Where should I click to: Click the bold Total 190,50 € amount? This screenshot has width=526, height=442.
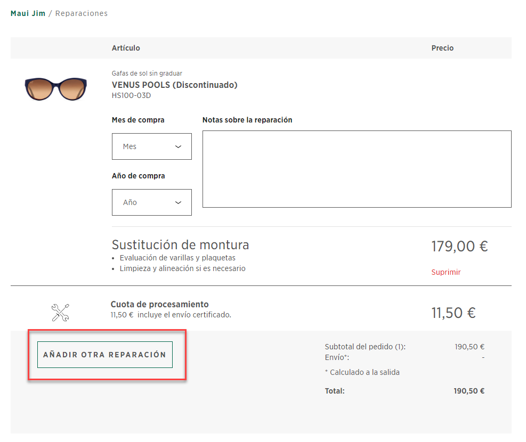(469, 391)
